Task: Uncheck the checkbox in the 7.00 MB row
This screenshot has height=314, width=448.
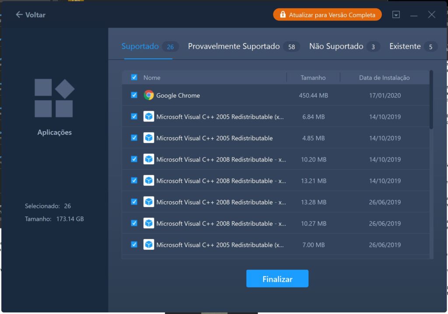Action: click(x=134, y=245)
